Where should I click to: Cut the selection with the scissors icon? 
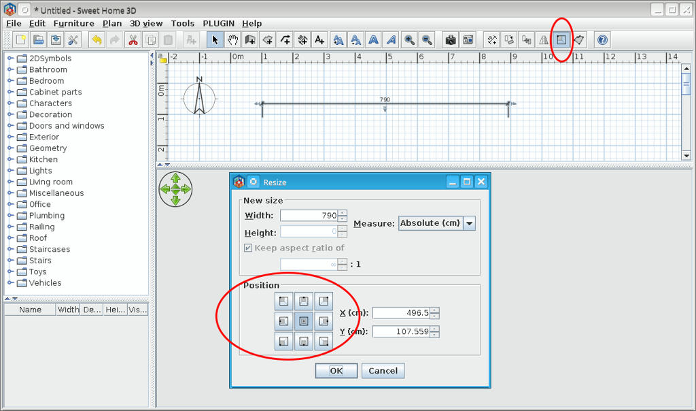tap(133, 40)
